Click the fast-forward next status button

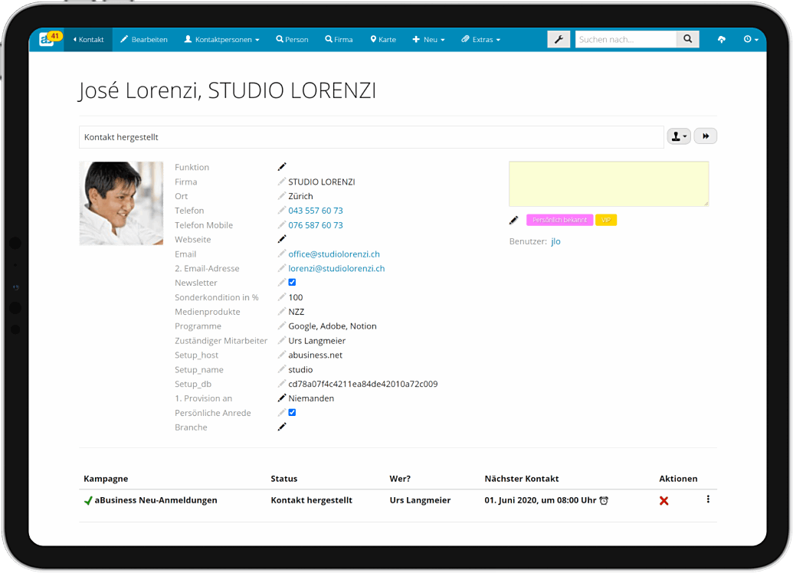pos(705,136)
